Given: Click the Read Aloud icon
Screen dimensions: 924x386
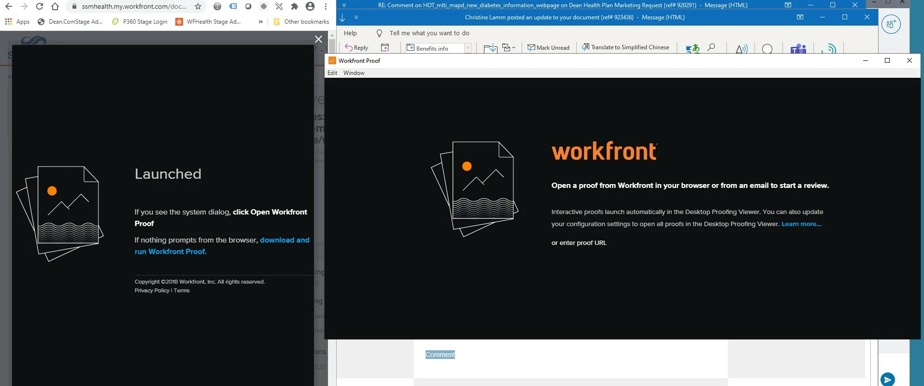Looking at the screenshot, I should point(741,48).
